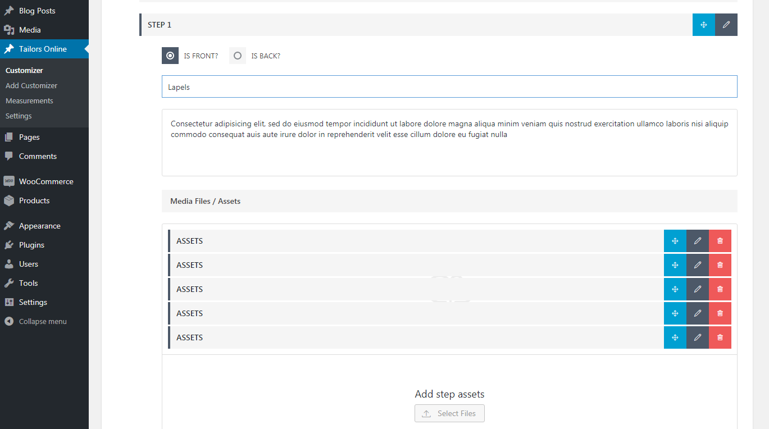
Task: Open the Plugins menu
Action: (31, 245)
